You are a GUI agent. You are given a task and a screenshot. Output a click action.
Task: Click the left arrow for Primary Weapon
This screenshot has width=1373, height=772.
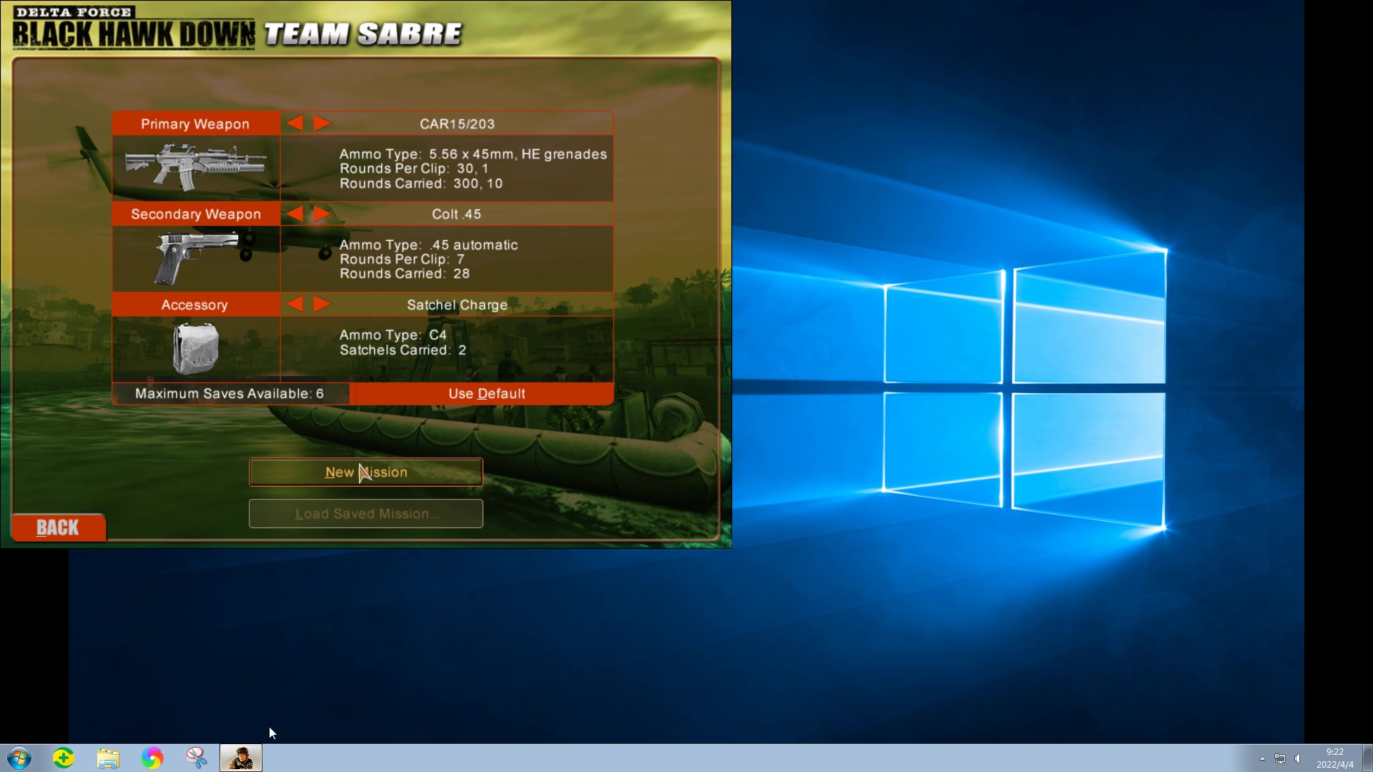click(x=297, y=124)
